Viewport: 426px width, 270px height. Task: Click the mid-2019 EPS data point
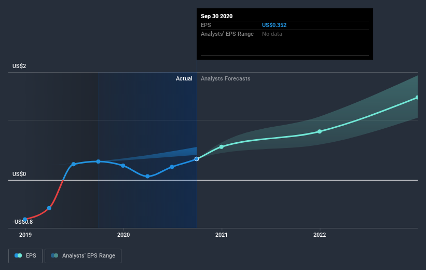coord(73,164)
